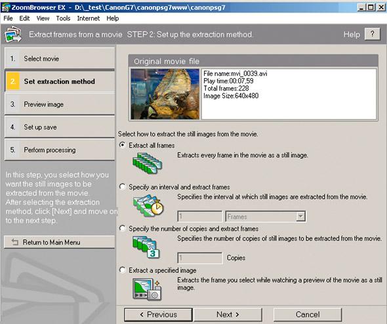Image resolution: width=387 pixels, height=324 pixels.
Task: Open the Help menu
Action: click(x=113, y=18)
